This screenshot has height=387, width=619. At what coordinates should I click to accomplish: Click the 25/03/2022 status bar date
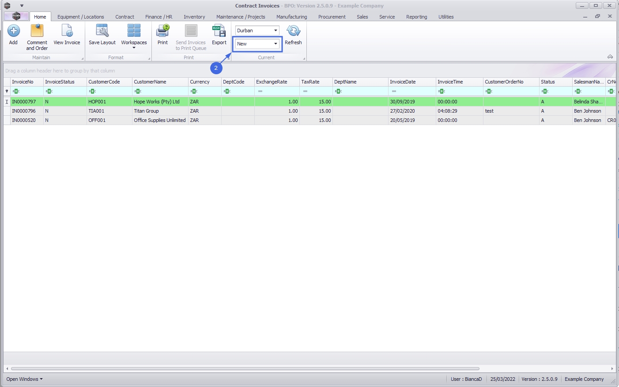click(x=503, y=379)
